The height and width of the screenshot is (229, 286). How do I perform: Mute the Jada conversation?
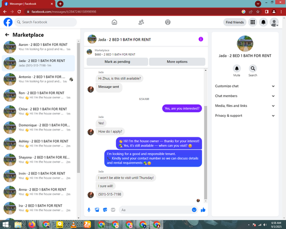pos(237,69)
